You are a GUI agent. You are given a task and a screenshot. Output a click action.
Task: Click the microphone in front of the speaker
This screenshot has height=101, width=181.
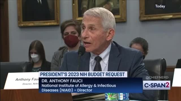[81, 51]
